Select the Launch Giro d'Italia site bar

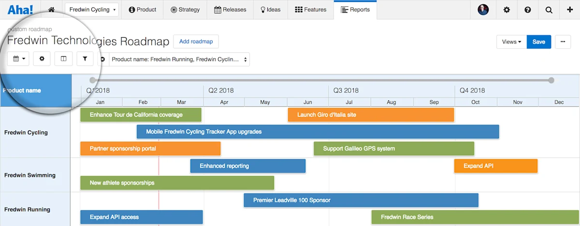click(x=371, y=115)
